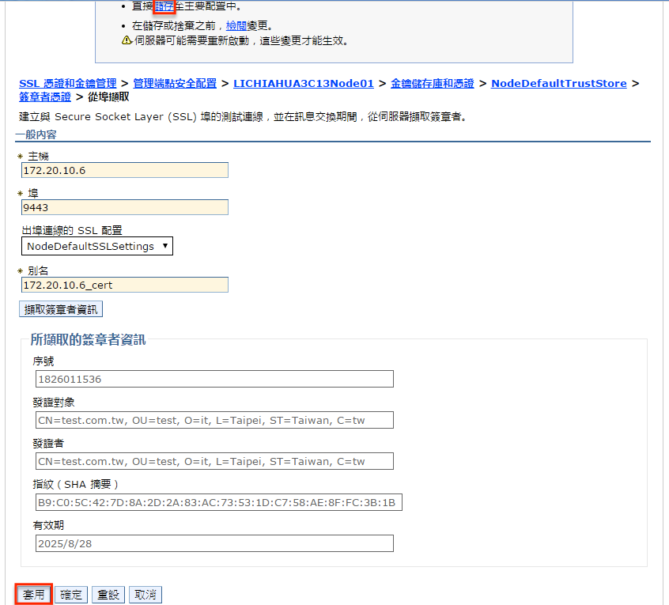The width and height of the screenshot is (669, 605).
Task: Click the 別名 field with 172.20.10.6_cert
Action: [125, 285]
